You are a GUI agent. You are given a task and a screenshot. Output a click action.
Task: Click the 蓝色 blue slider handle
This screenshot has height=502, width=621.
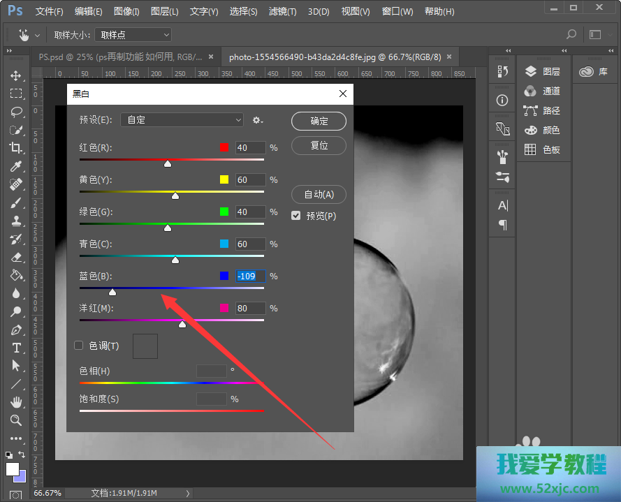(x=112, y=292)
